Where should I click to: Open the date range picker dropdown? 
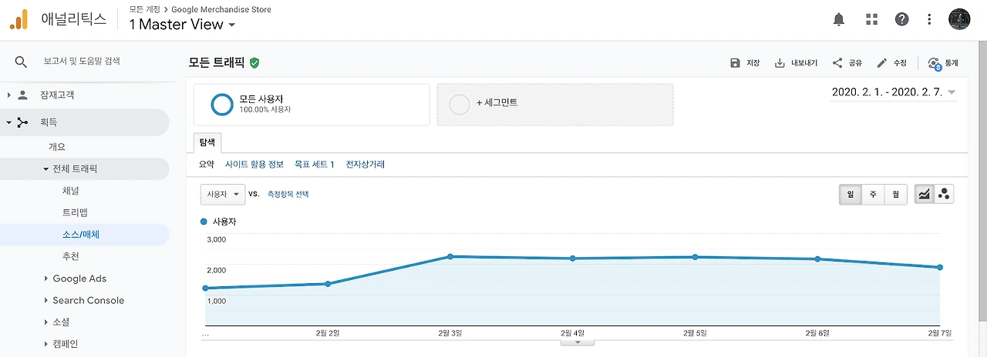pos(894,92)
